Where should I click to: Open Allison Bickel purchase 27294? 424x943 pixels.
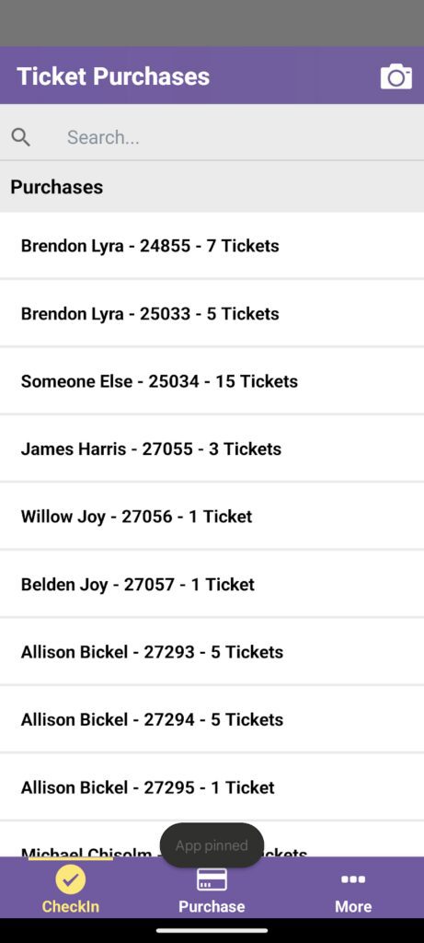pyautogui.click(x=212, y=720)
